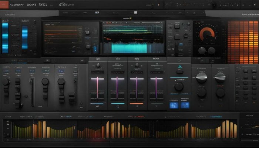Click the pink fader in blue-strip channel

coord(97,88)
